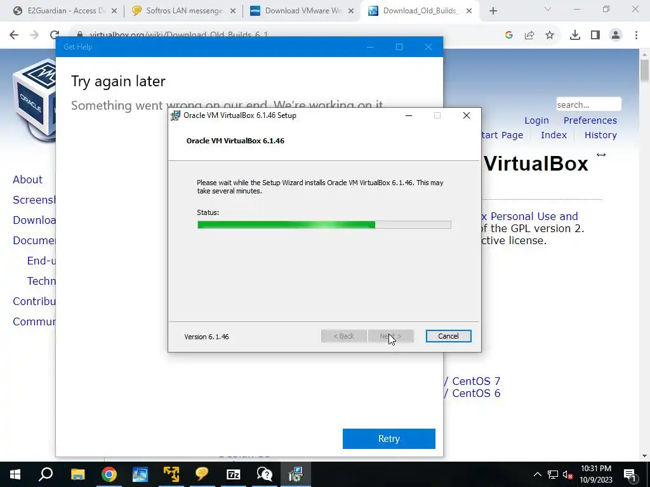Image resolution: width=650 pixels, height=487 pixels.
Task: Open Chrome downloads
Action: (x=575, y=36)
